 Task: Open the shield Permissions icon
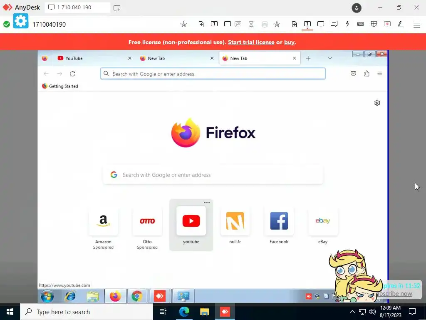pyautogui.click(x=374, y=24)
